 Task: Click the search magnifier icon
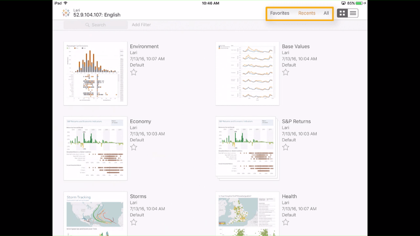pos(88,25)
